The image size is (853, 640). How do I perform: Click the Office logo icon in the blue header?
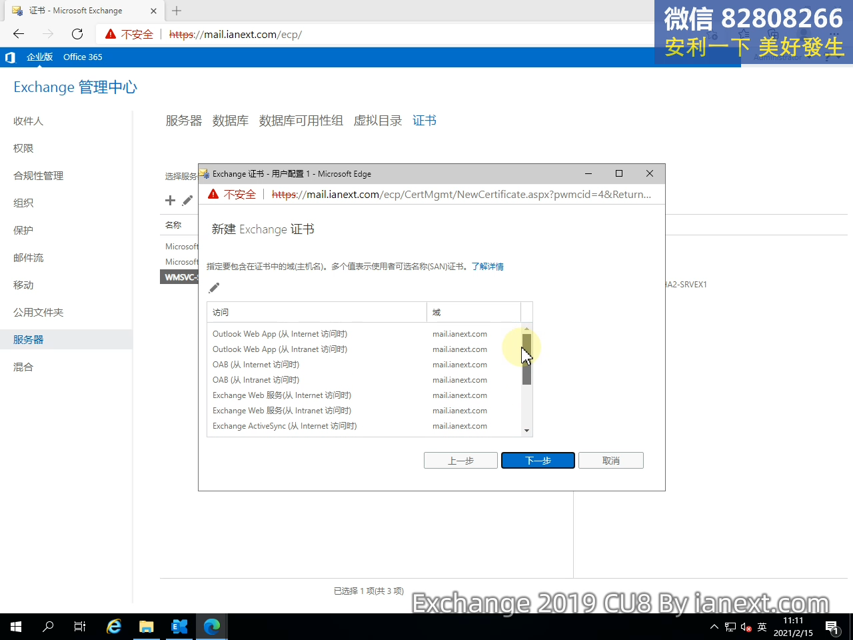pos(10,57)
